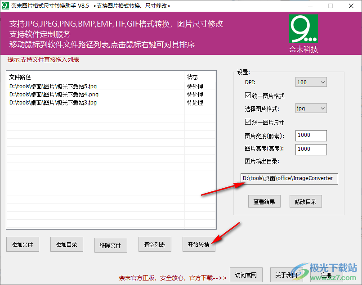Click 待处理 status of 极光下载站3.jpg

pyautogui.click(x=195, y=103)
